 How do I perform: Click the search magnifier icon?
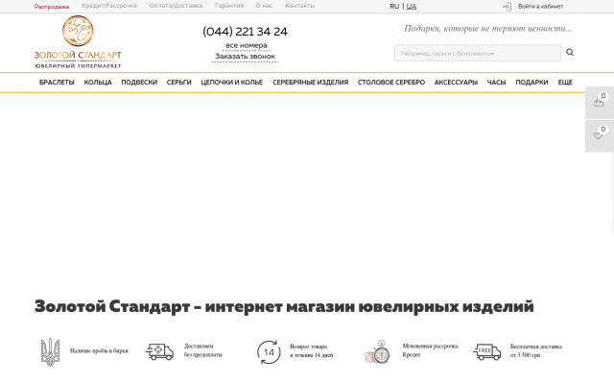click(570, 52)
